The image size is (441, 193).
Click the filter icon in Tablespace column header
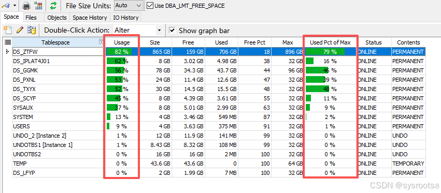pyautogui.click(x=101, y=42)
